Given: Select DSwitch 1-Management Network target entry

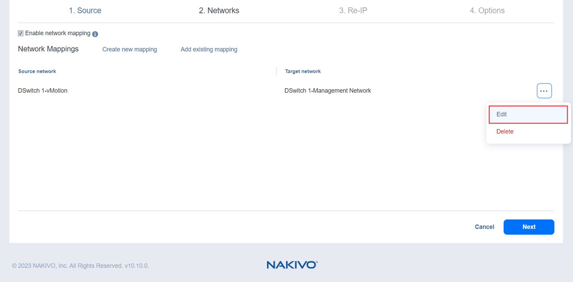Looking at the screenshot, I should coord(328,91).
